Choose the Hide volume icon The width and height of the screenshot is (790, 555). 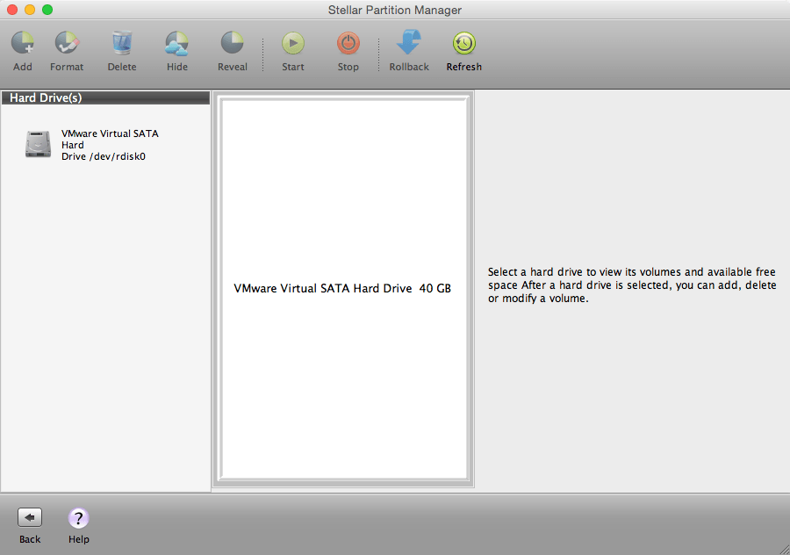click(176, 43)
